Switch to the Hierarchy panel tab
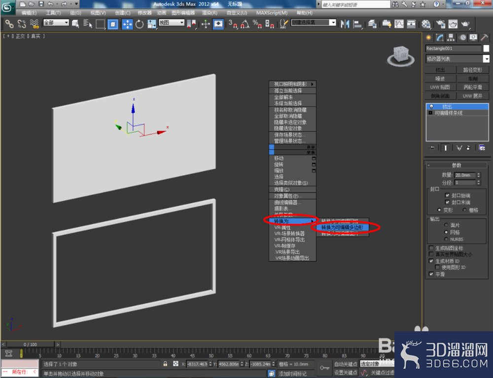 tap(451, 38)
